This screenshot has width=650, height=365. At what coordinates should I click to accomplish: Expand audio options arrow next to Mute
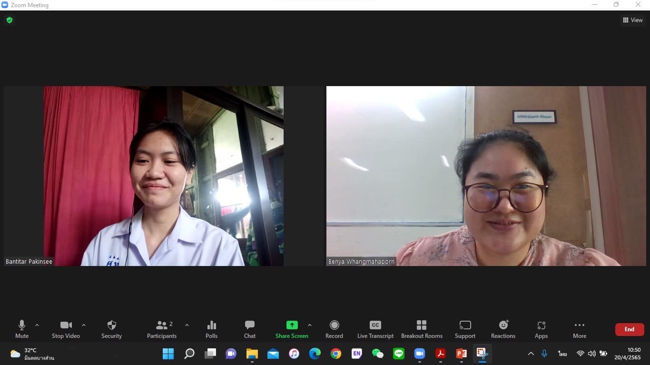[x=37, y=326]
